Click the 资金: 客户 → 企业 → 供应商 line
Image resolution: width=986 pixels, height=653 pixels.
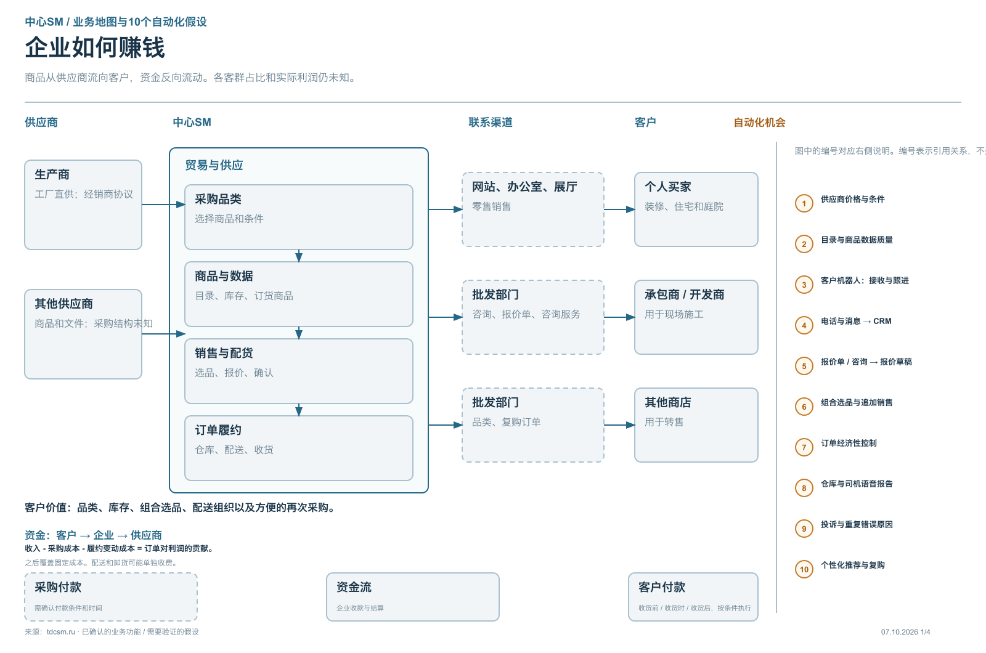(93, 535)
